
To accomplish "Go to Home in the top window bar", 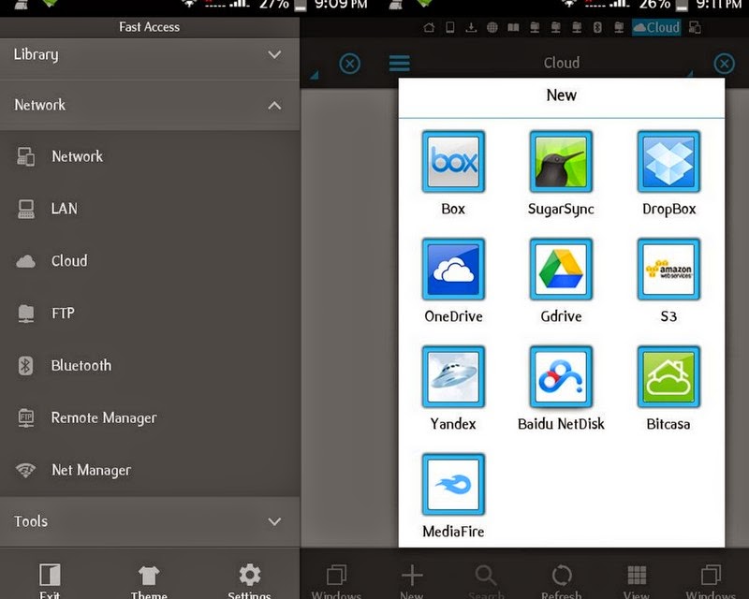I will [x=429, y=27].
